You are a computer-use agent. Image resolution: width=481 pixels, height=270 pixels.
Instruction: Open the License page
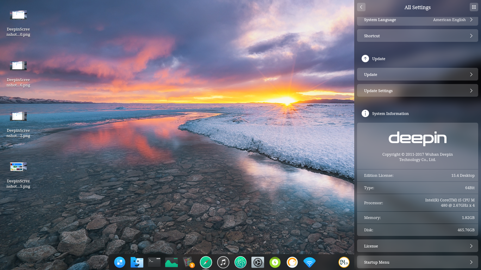pos(417,246)
